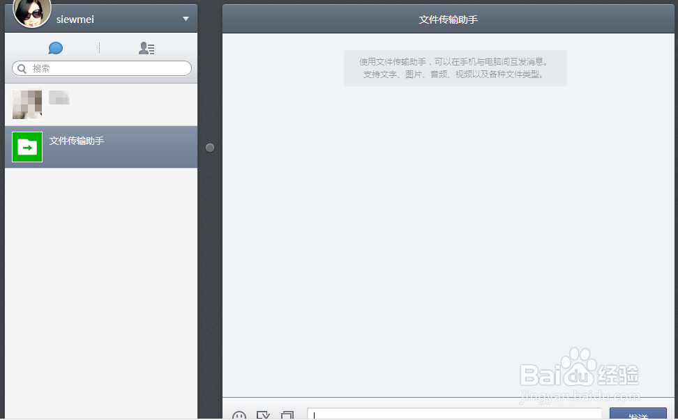Focus the message input box
This screenshot has width=678, height=420.
(455, 414)
